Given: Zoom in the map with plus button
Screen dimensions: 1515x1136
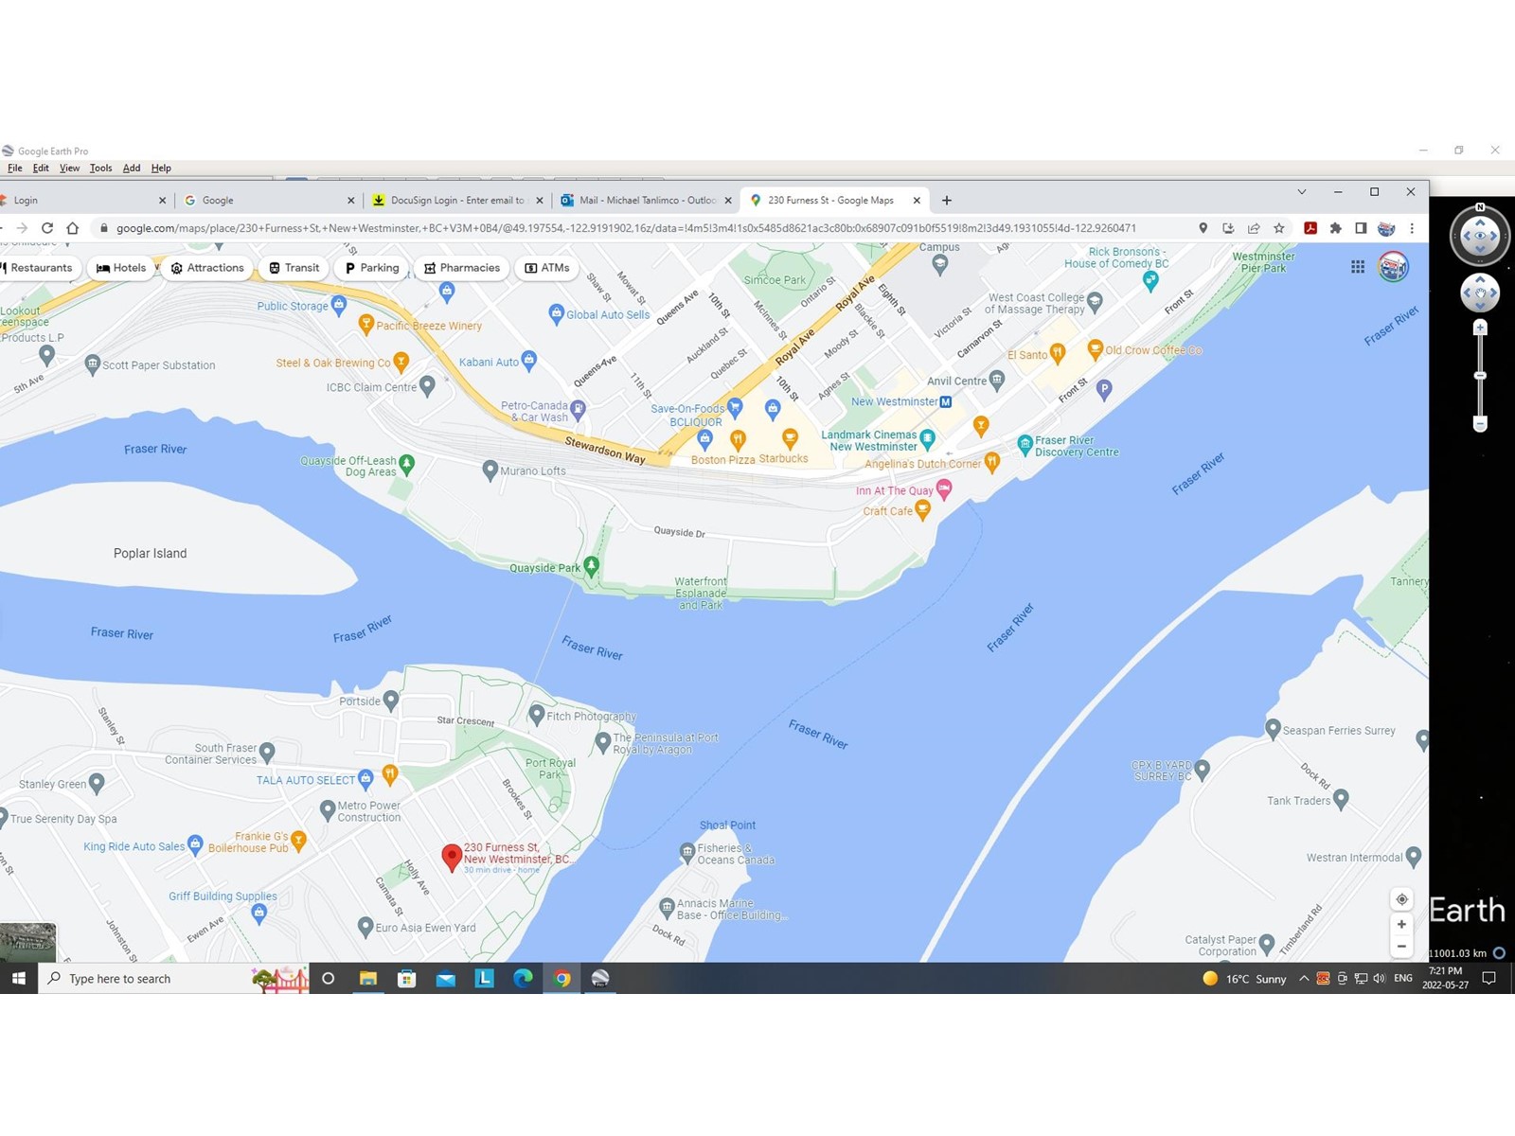Looking at the screenshot, I should pos(1401,924).
